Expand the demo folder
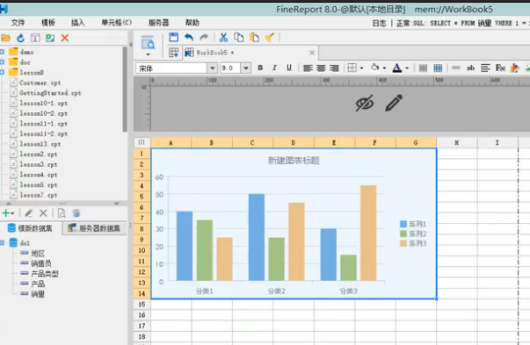Screen dimensions: 530x345 pos(2,52)
